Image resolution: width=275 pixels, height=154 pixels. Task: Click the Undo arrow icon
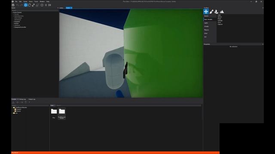18,5
